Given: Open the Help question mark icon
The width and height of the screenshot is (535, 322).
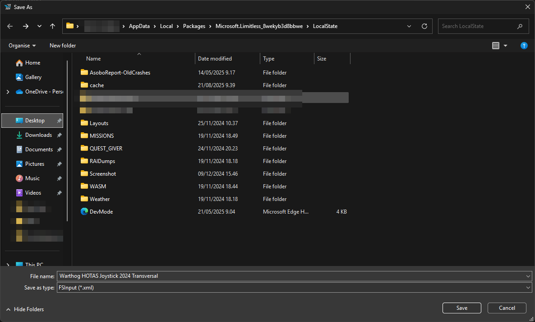Looking at the screenshot, I should 524,46.
